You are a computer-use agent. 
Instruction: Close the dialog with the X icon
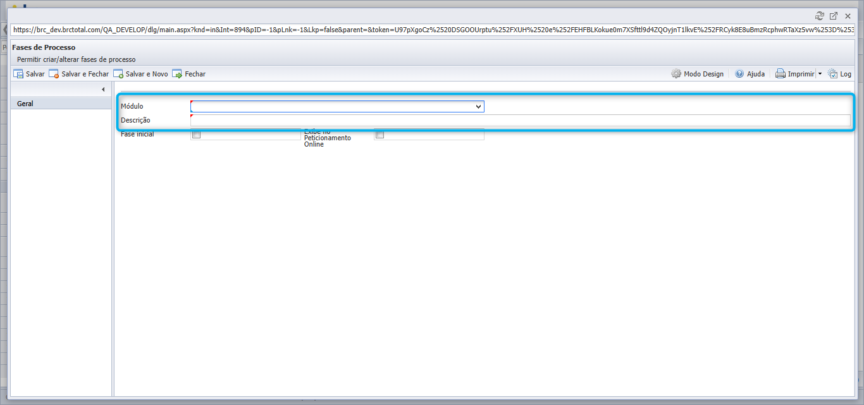pyautogui.click(x=848, y=16)
